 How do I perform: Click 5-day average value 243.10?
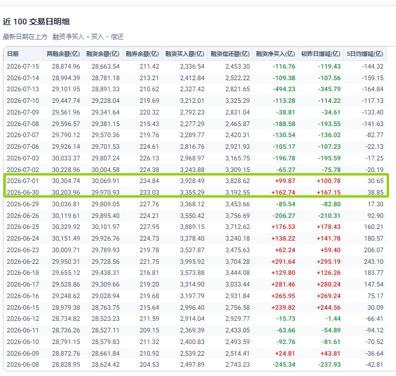pos(373,262)
